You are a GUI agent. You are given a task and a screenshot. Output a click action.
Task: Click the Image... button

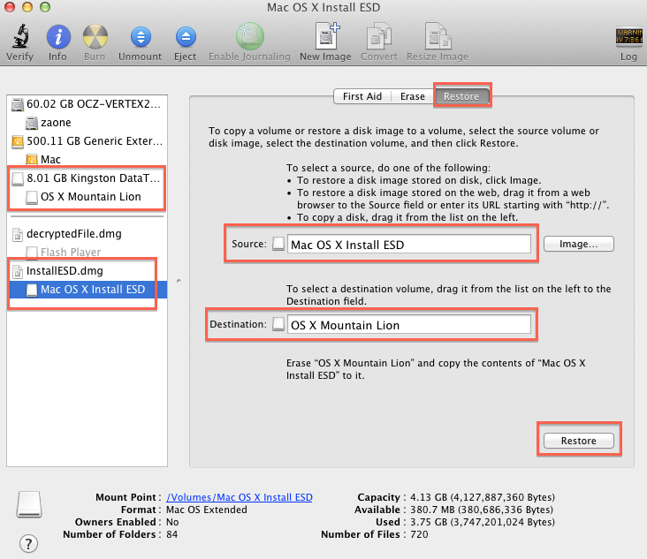coord(579,244)
